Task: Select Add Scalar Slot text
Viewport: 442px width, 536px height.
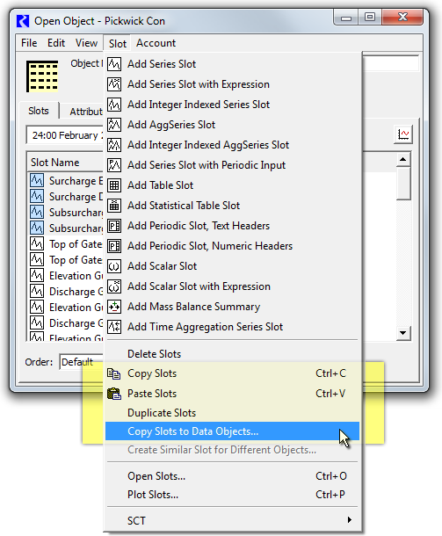Action: click(x=162, y=266)
